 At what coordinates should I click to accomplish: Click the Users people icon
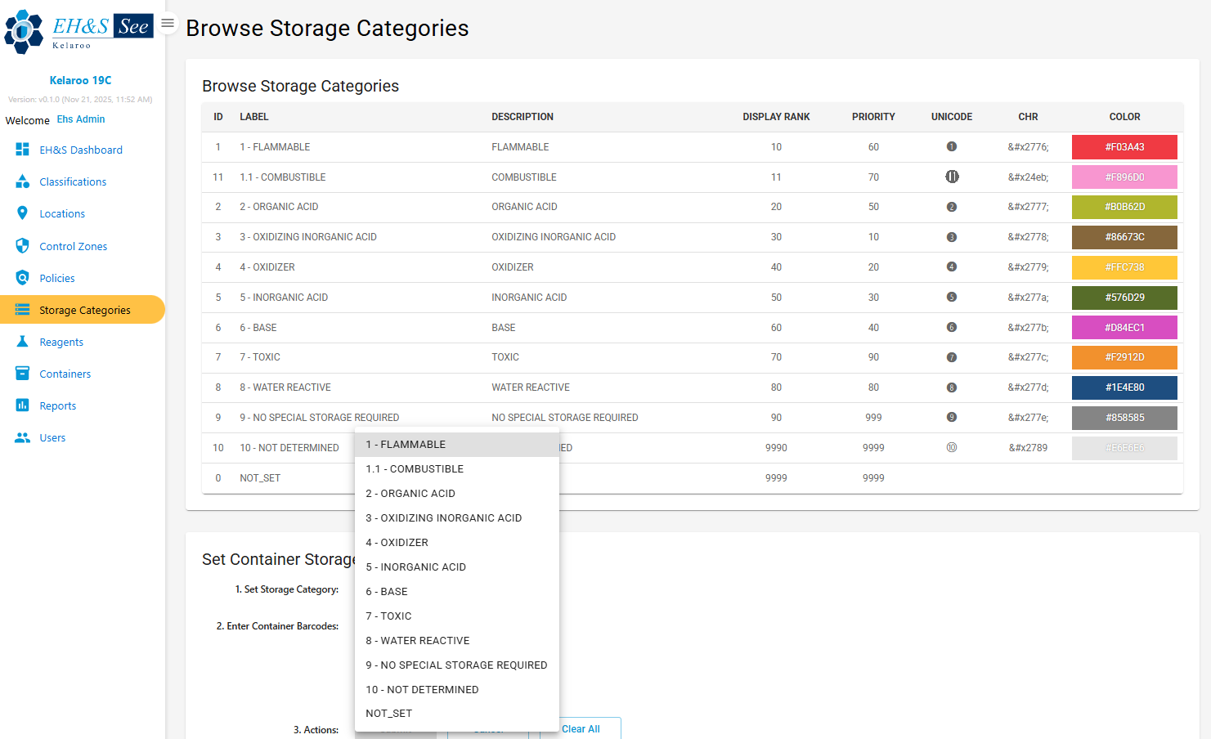tap(22, 437)
